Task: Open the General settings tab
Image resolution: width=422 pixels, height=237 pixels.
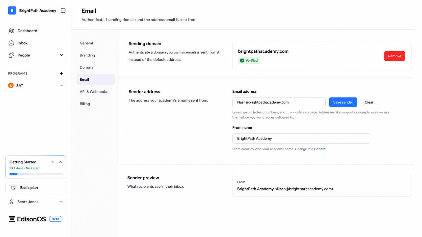Action: pyautogui.click(x=96, y=43)
